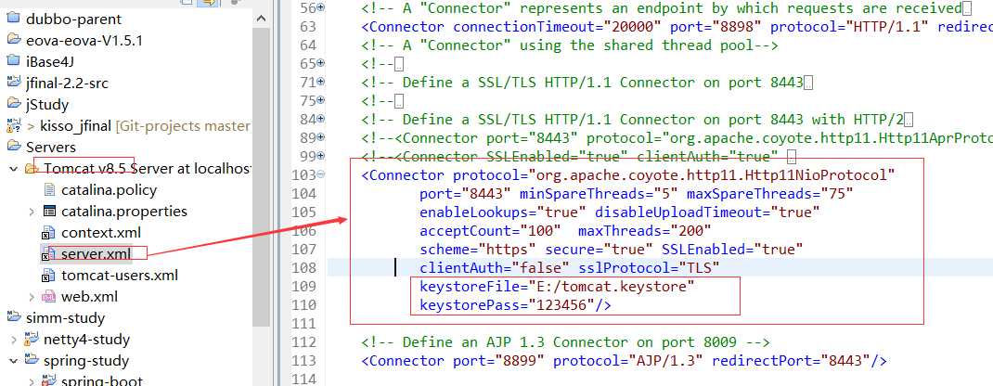Click the simm-study project icon
This screenshot has height=386, width=993.
coord(13,317)
